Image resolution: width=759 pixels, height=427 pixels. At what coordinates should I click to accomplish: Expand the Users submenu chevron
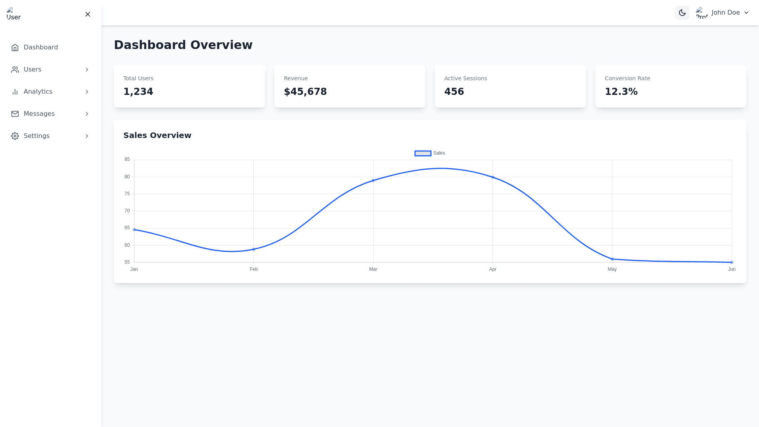tap(87, 70)
